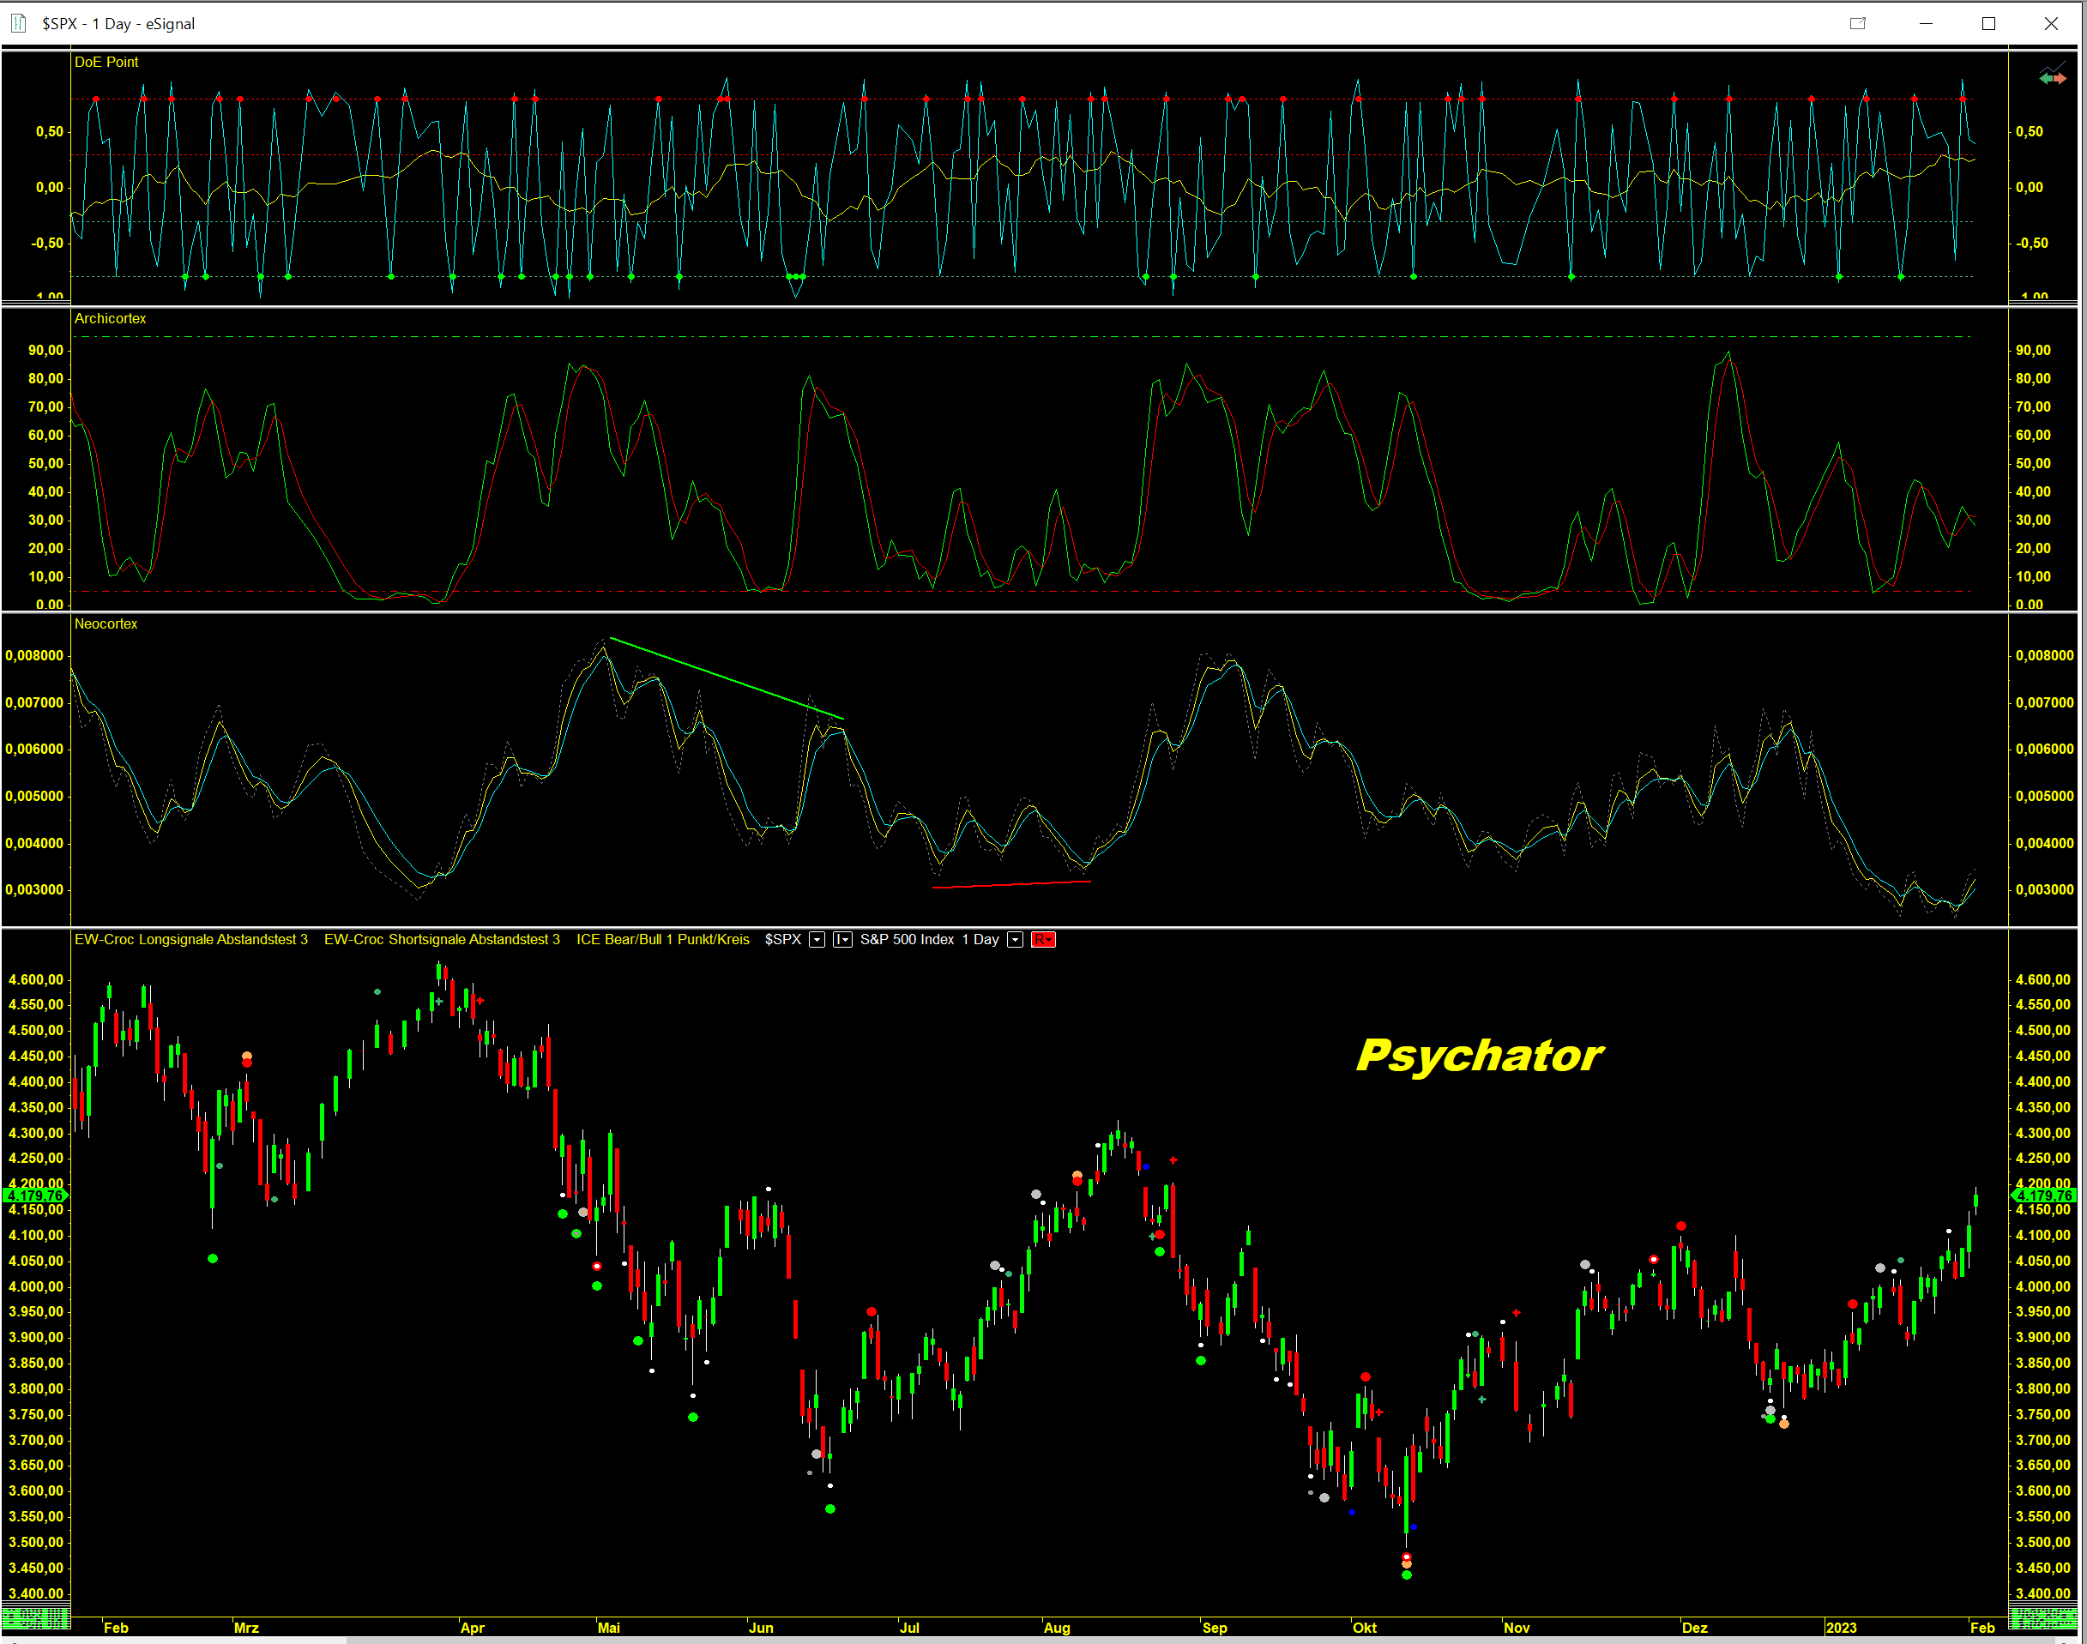The height and width of the screenshot is (1644, 2087).
Task: Maximize the eSignal chart window
Action: click(x=1989, y=23)
